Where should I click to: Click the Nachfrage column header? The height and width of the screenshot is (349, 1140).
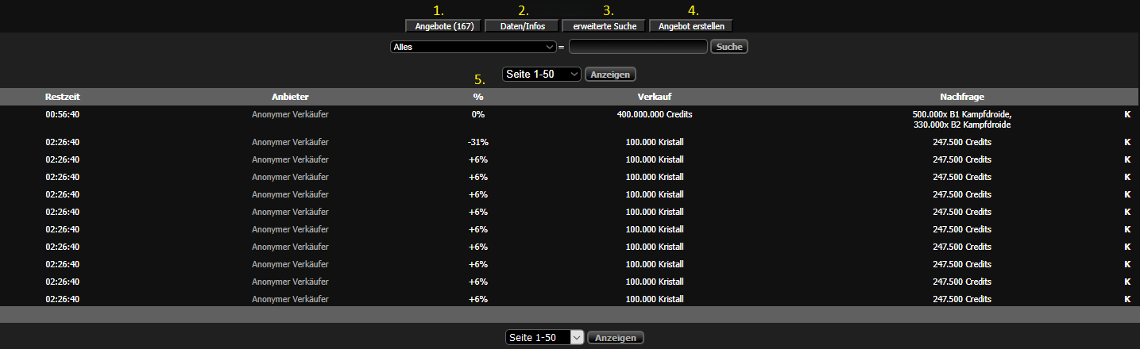[961, 97]
